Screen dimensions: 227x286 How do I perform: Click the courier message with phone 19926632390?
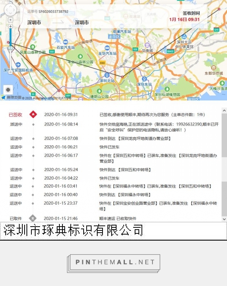pos(159,127)
